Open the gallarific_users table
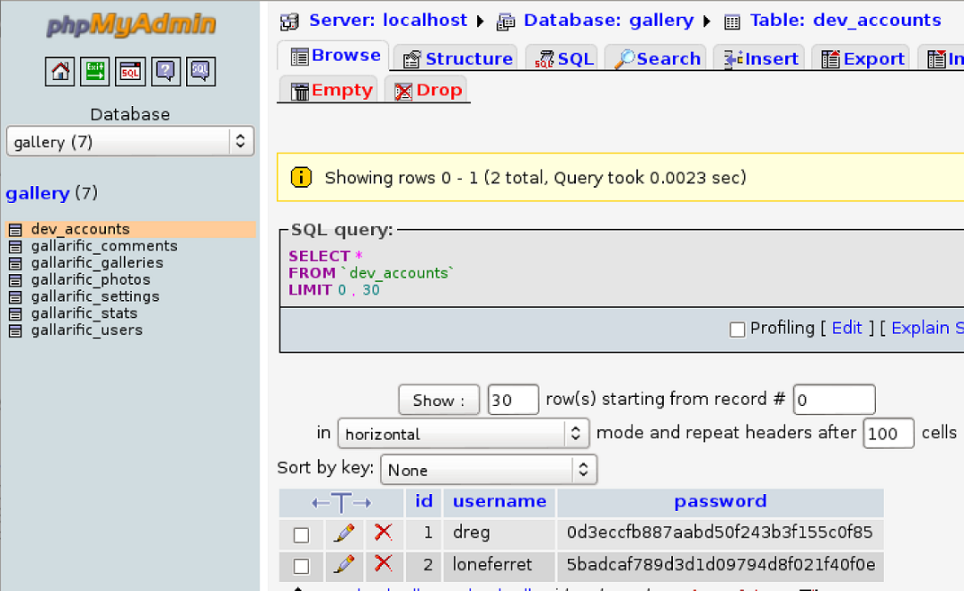 tap(86, 331)
